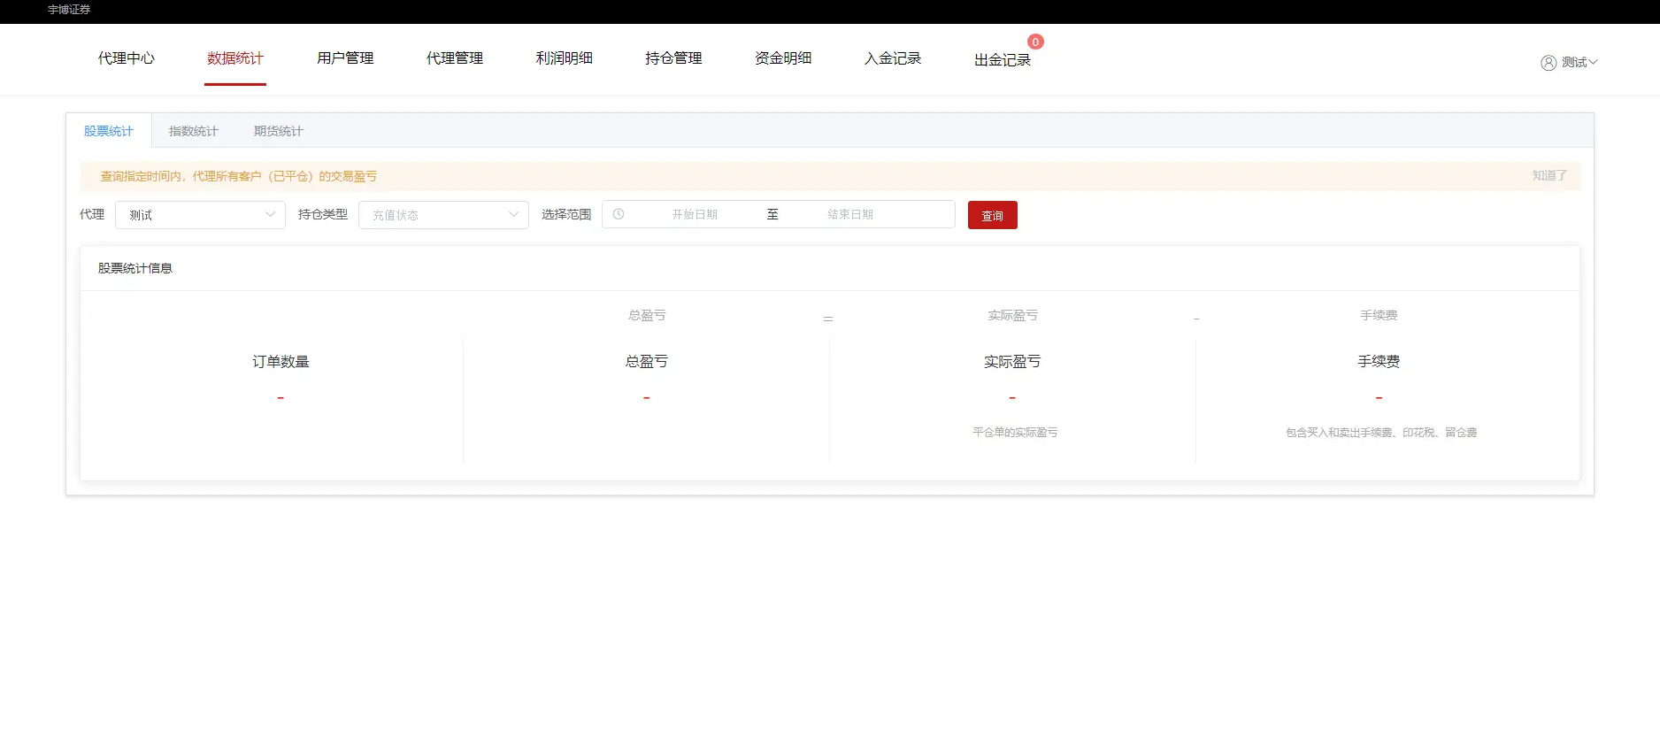Click the clock icon in date range field

[x=619, y=214]
